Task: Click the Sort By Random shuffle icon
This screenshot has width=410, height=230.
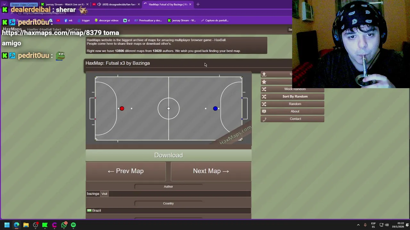Action: point(264,96)
